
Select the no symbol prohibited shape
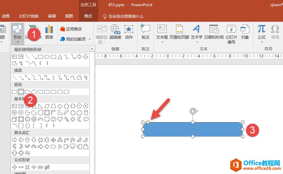pos(34,119)
